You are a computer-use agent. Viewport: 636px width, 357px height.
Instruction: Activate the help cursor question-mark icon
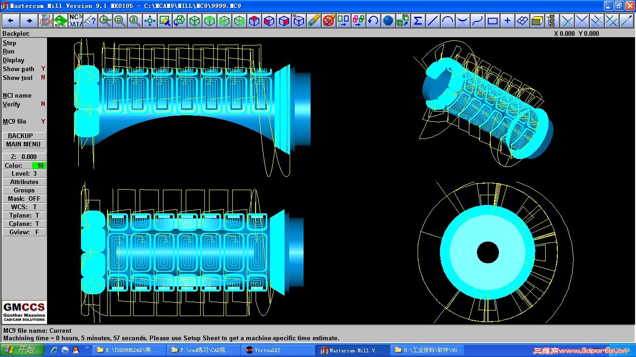coord(90,21)
